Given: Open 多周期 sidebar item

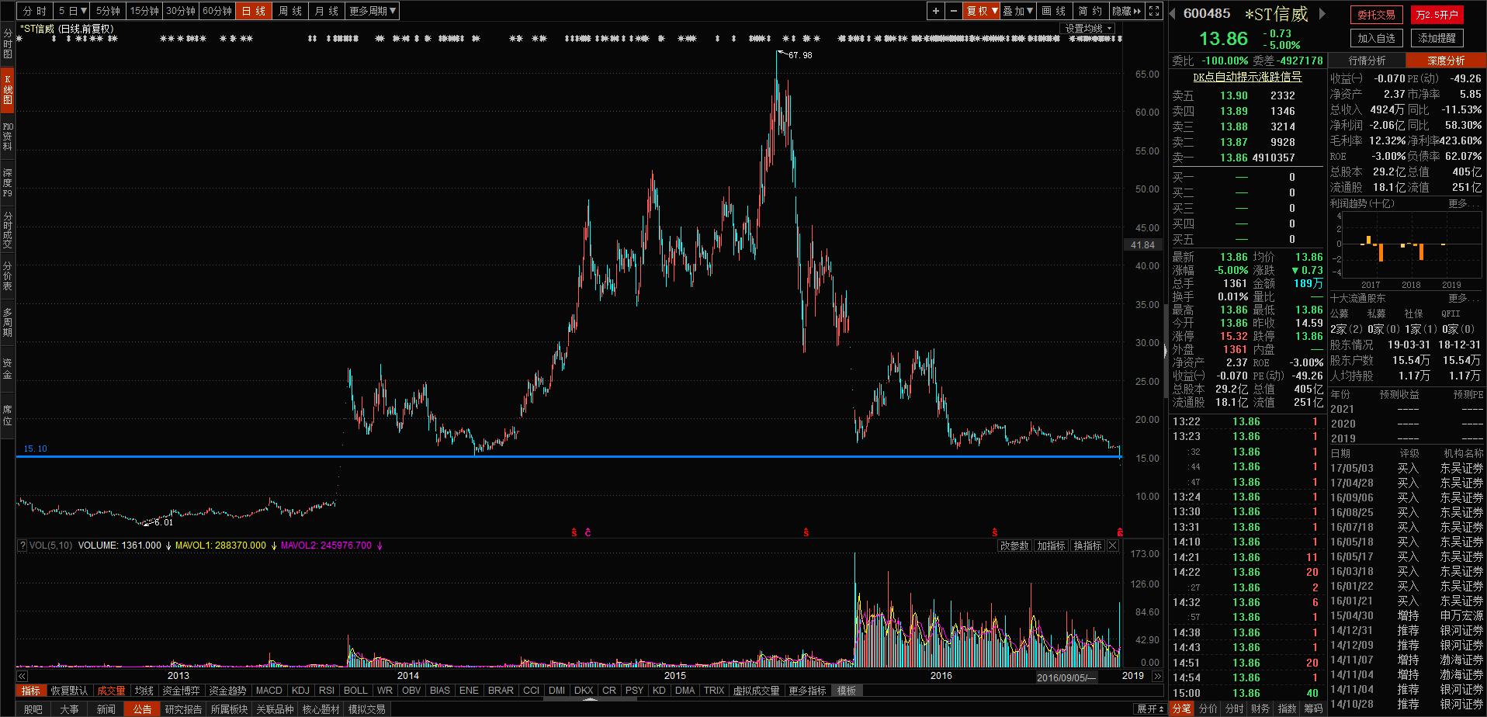Looking at the screenshot, I should (x=8, y=322).
